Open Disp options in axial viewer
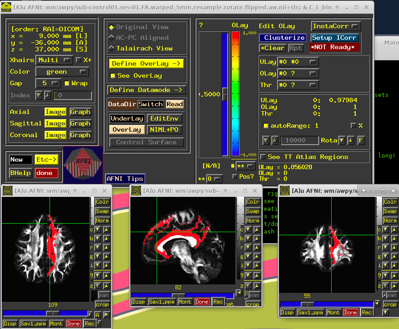Viewport: 399px width, 329px height. click(10, 324)
